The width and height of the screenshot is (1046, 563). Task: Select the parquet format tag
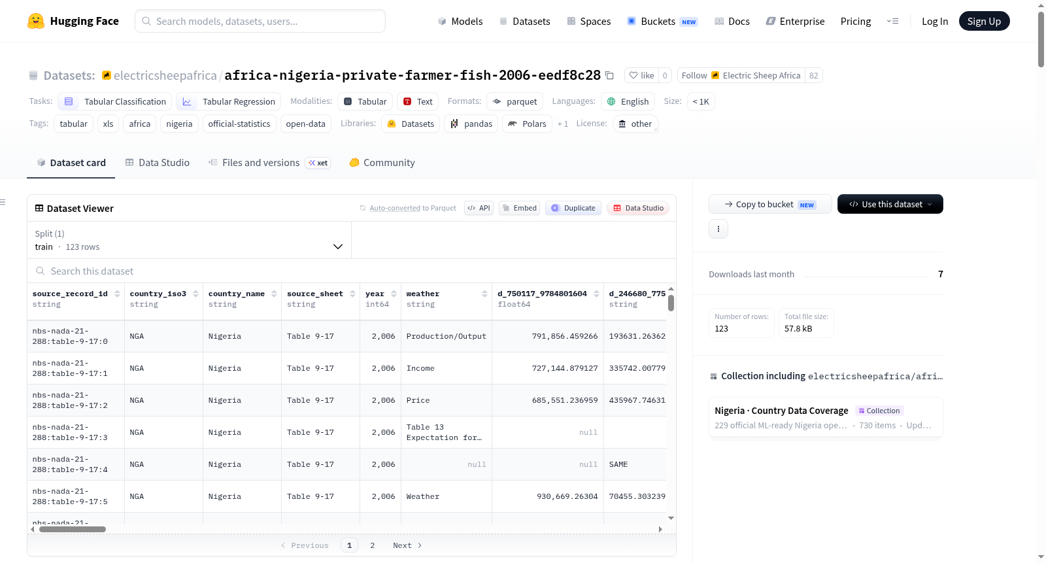tap(515, 101)
